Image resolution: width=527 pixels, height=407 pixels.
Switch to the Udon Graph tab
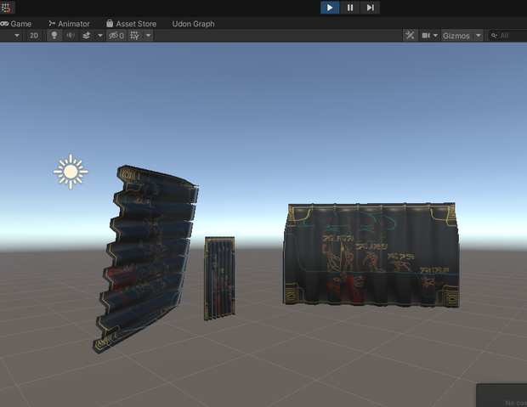[193, 24]
